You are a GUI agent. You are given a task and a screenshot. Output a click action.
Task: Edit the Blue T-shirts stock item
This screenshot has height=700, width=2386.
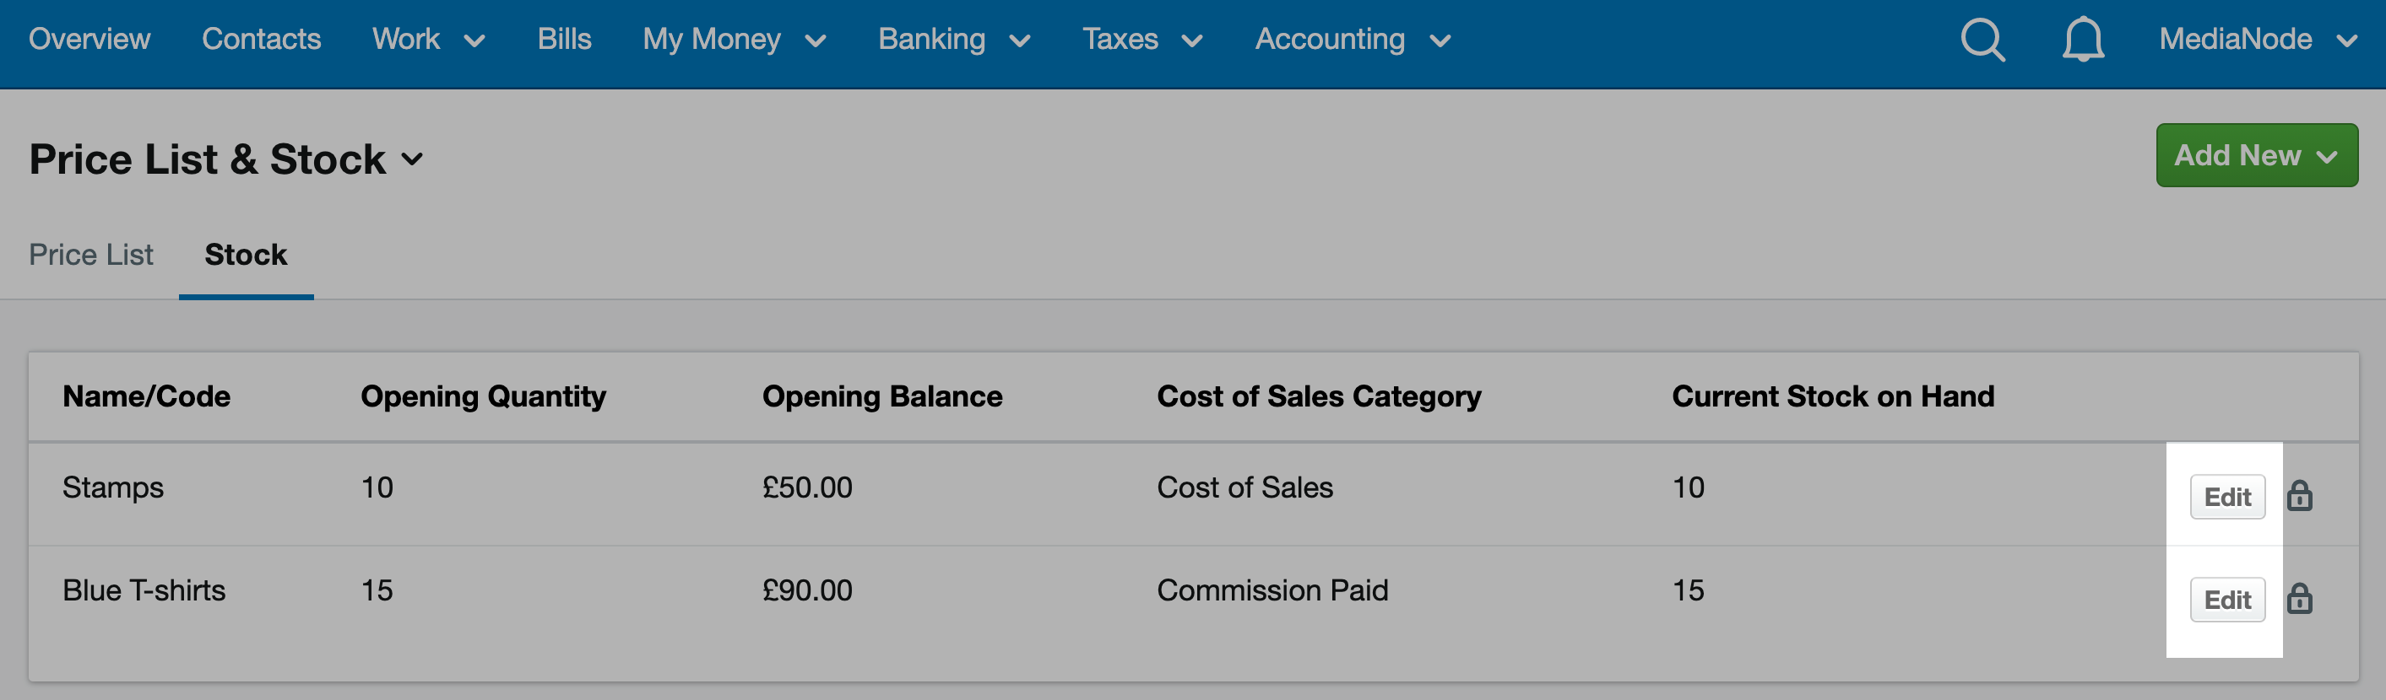pos(2226,599)
